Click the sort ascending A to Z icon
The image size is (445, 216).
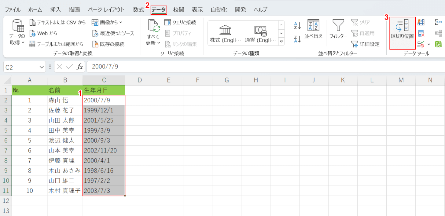click(x=297, y=26)
